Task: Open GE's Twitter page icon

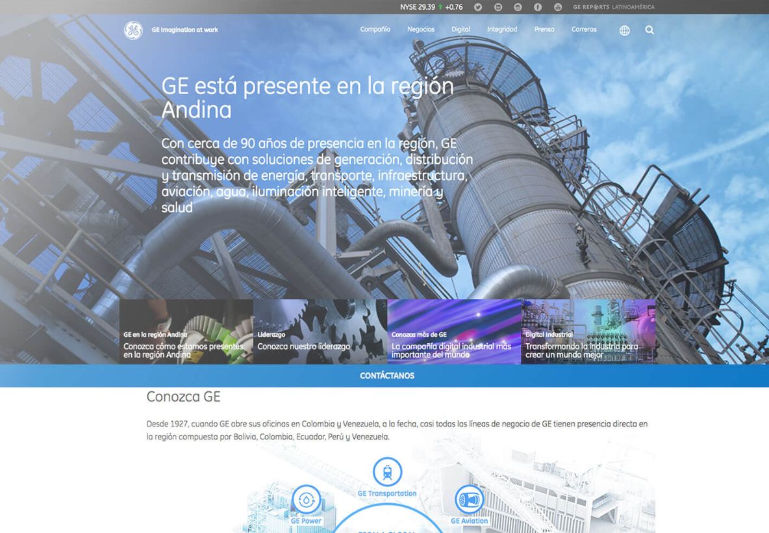Action: pos(478,7)
